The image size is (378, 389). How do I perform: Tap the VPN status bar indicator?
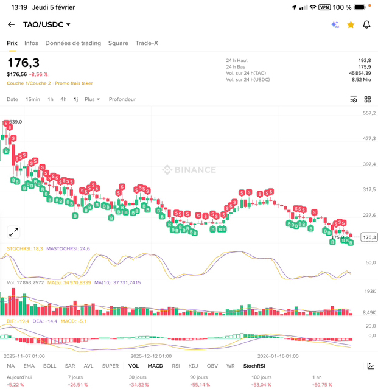click(x=324, y=7)
